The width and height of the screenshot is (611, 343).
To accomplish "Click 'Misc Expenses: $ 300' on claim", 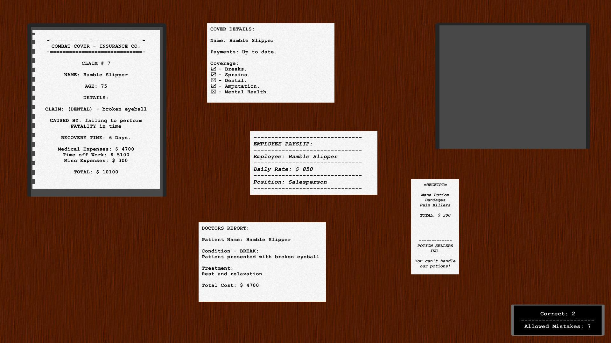I will (96, 160).
